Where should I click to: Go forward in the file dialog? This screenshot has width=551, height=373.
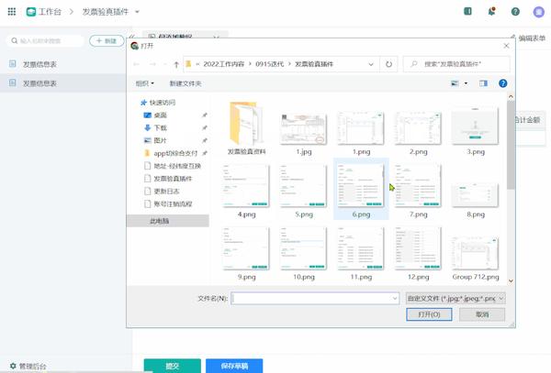coord(152,64)
